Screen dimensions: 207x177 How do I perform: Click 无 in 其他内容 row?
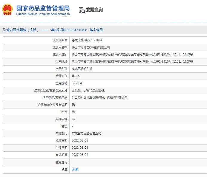point(73,119)
